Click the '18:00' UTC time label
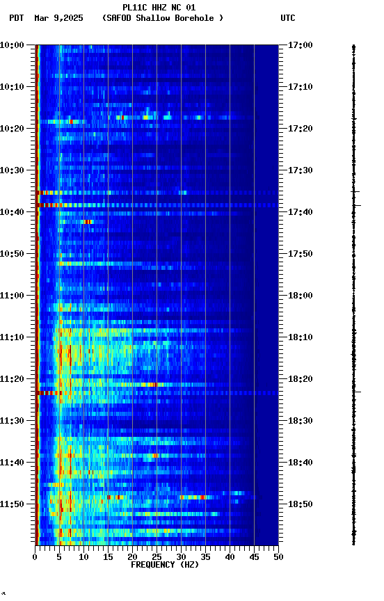 point(301,296)
